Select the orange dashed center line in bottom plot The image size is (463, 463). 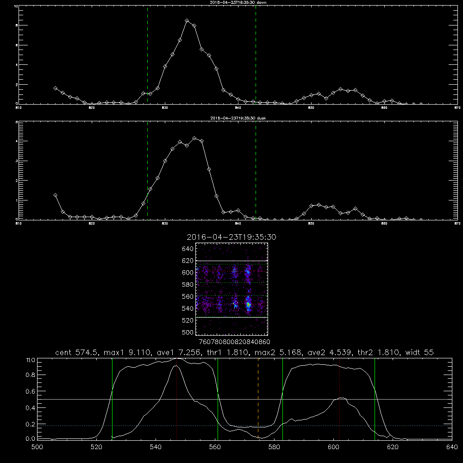point(258,399)
